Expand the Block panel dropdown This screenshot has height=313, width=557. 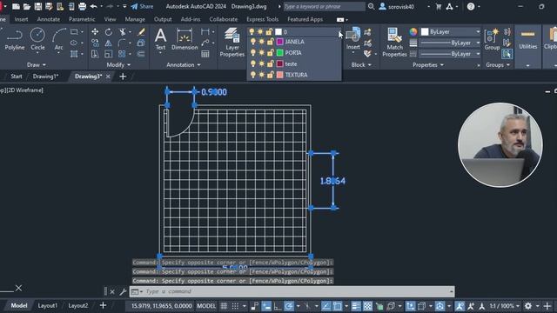pyautogui.click(x=361, y=65)
